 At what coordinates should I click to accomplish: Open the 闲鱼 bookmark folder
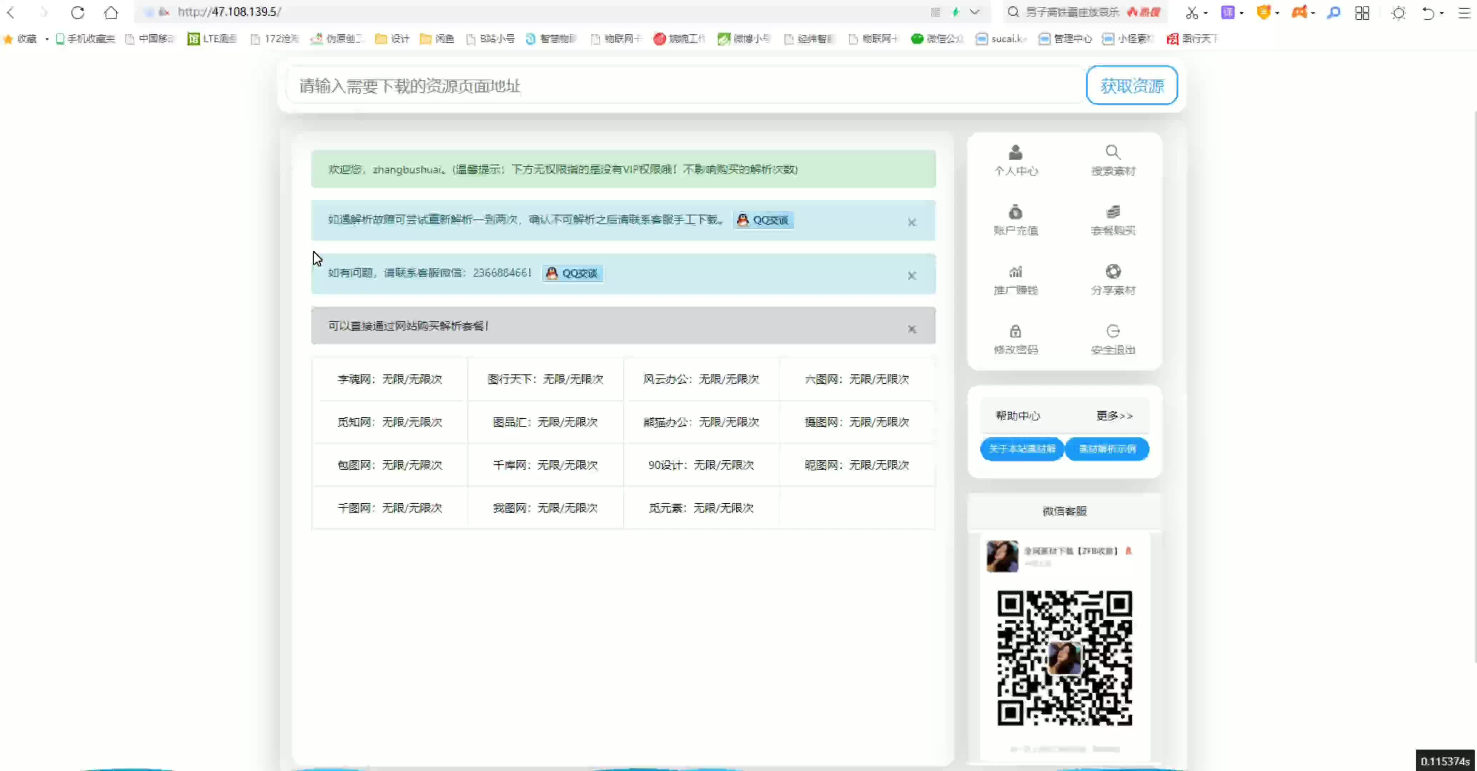437,39
